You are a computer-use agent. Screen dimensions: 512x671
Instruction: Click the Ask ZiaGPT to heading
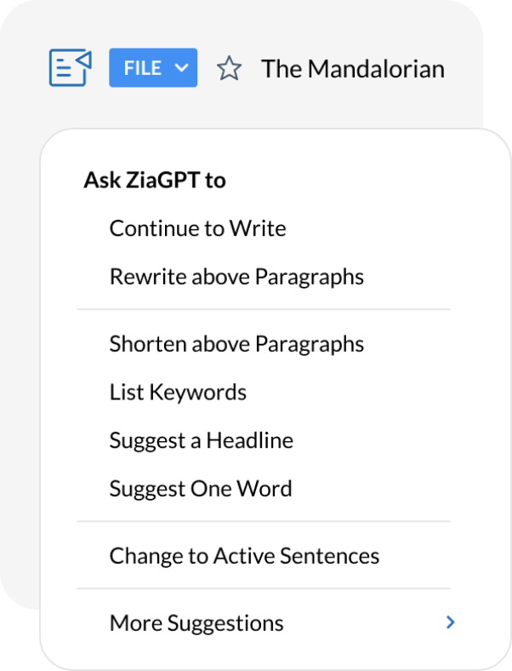(x=155, y=180)
